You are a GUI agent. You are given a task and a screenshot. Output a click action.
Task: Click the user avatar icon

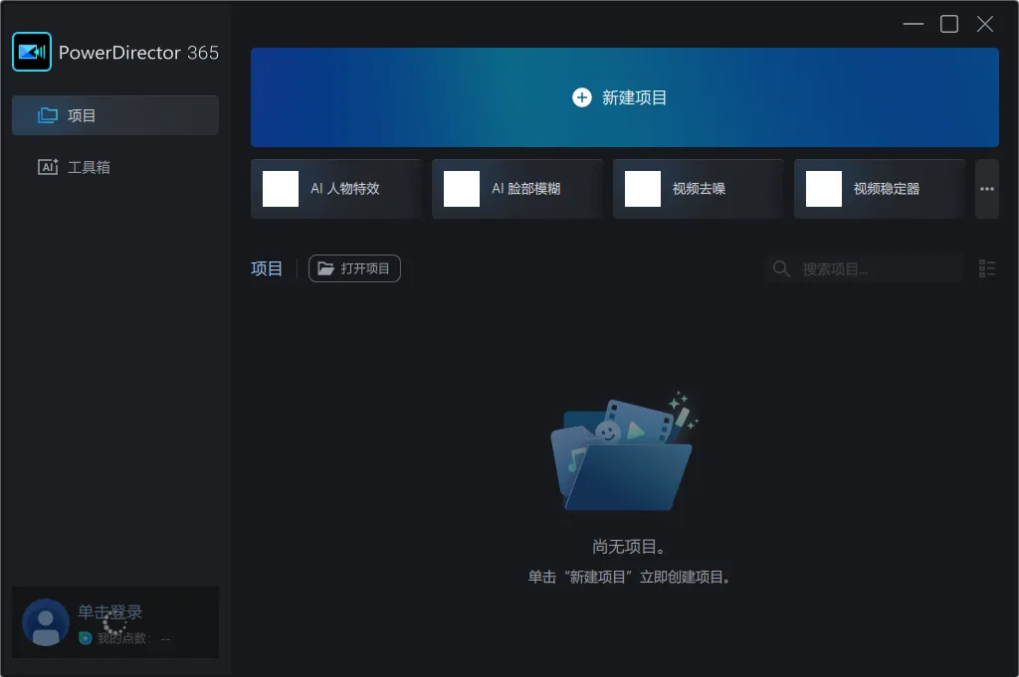[46, 622]
